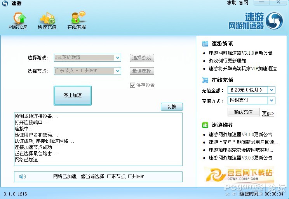
Task: Click the speaker icon in status banner
Action: point(23,177)
